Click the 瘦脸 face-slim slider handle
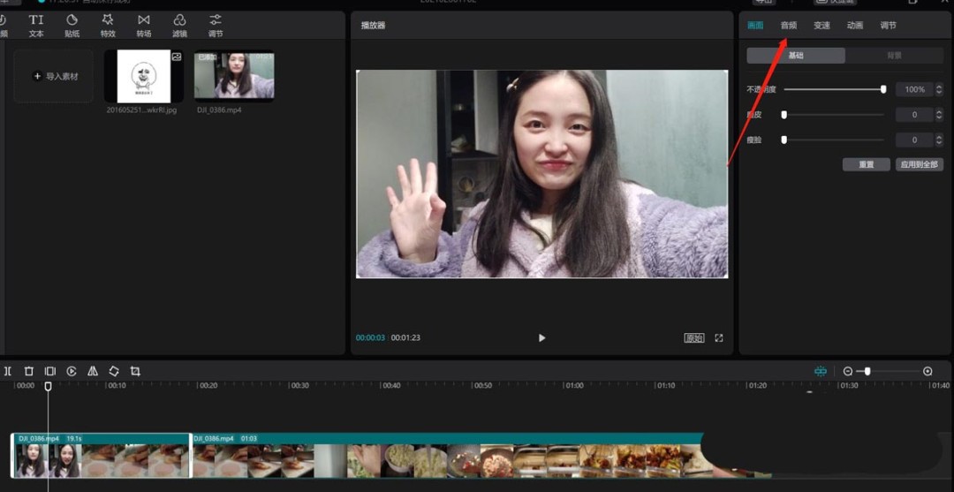The height and width of the screenshot is (492, 954). click(x=784, y=140)
